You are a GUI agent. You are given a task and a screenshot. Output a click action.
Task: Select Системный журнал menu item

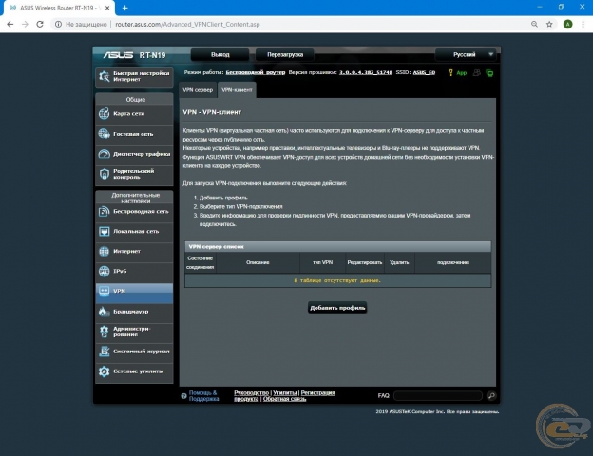coord(134,351)
